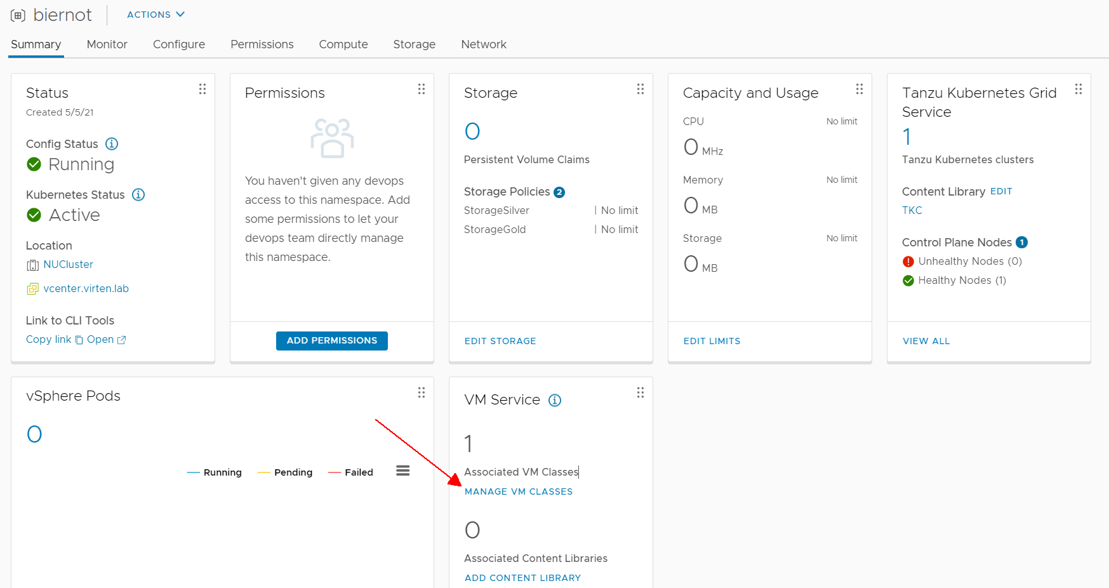This screenshot has height=588, width=1109.
Task: Click the Memory No limit label
Action: tap(842, 180)
